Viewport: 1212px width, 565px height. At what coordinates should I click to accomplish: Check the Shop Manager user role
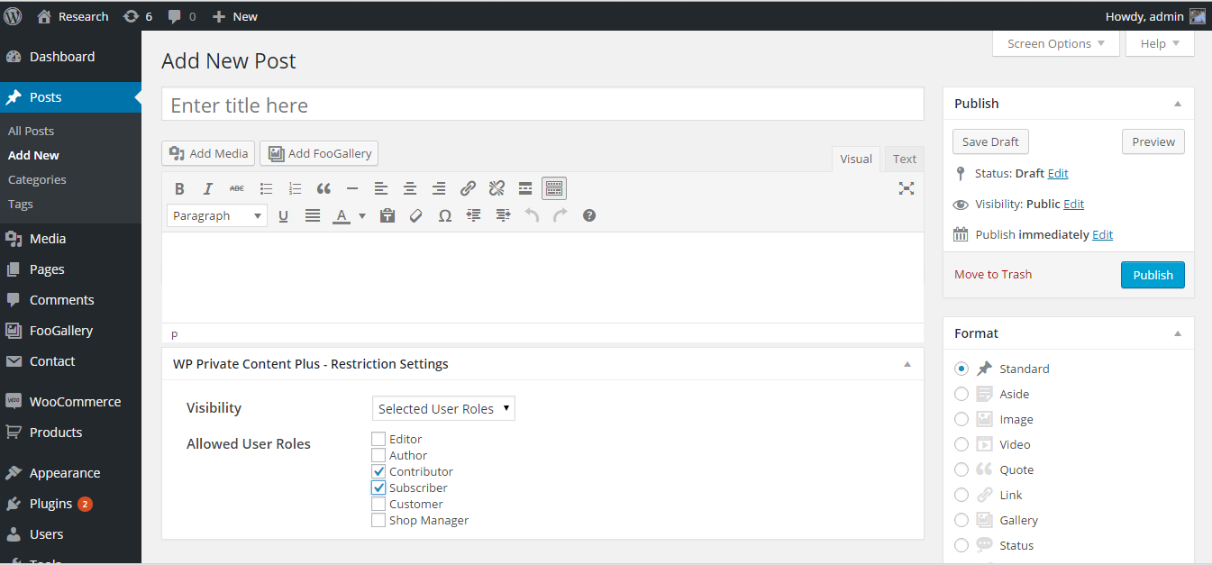[378, 520]
